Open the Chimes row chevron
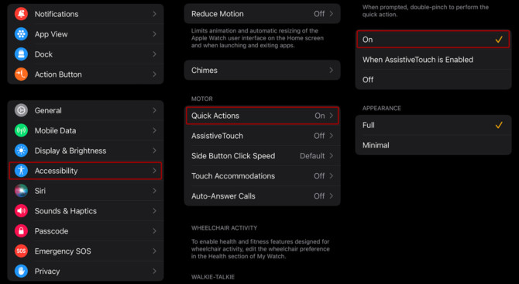The image size is (519, 284). [x=331, y=71]
